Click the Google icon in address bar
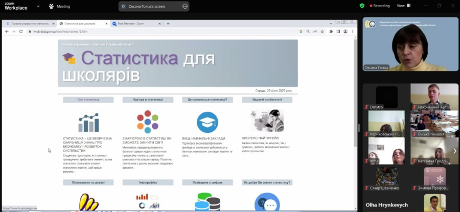The width and height of the screenshot is (460, 212). [x=301, y=31]
